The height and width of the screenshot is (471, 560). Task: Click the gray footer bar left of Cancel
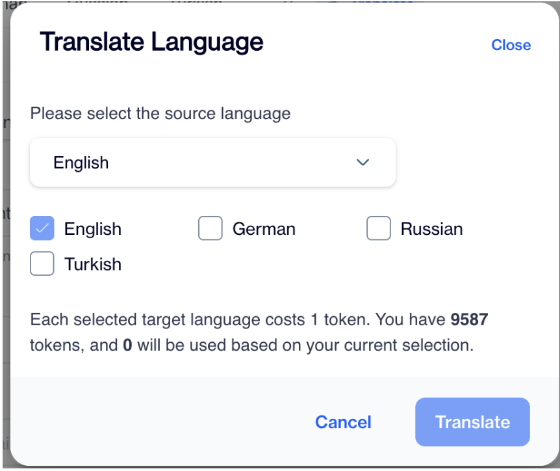[x=156, y=422]
